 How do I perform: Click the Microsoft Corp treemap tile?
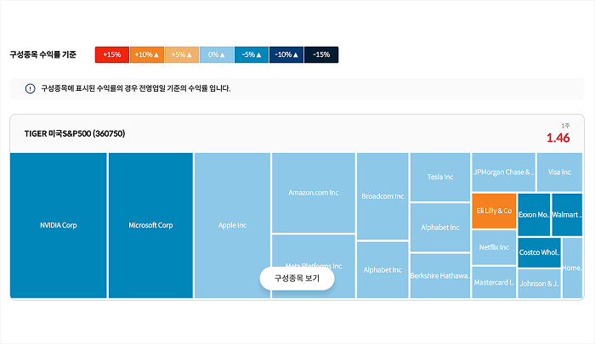[150, 225]
